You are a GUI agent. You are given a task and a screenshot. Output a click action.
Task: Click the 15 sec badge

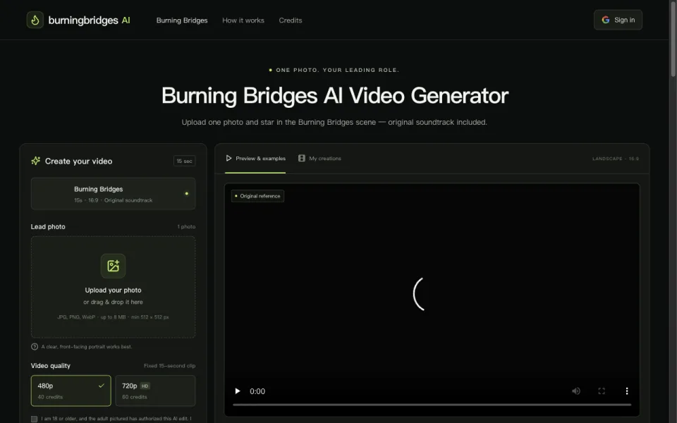tap(184, 161)
